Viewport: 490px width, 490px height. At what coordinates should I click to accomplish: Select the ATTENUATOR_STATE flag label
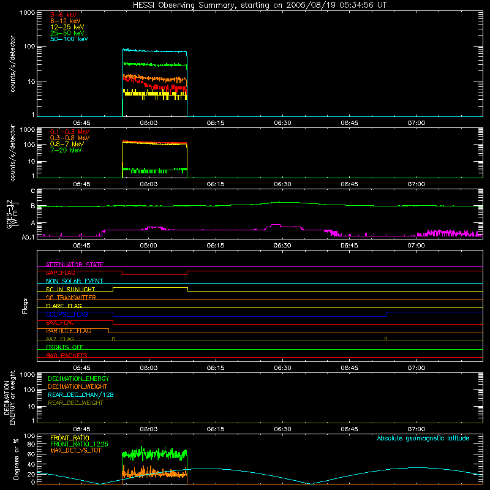(74, 265)
